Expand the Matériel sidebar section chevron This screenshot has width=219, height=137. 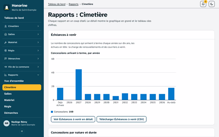[38, 42]
